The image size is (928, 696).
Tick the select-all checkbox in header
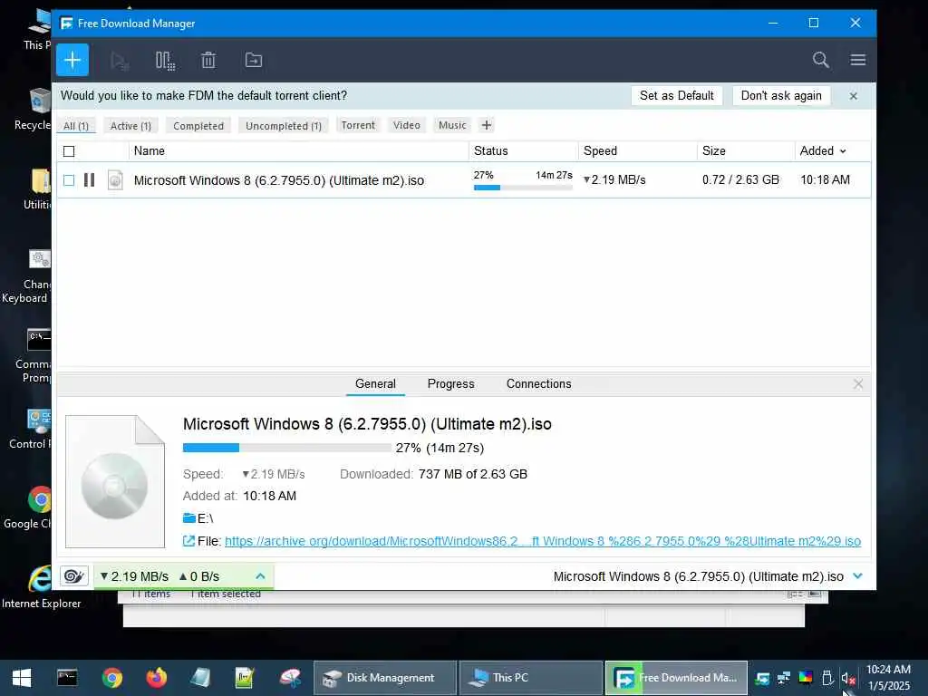click(69, 151)
